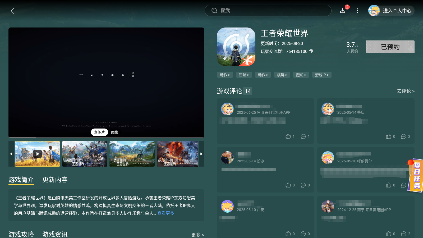Expand 更多 for game guides
The width and height of the screenshot is (423, 238).
tap(197, 235)
